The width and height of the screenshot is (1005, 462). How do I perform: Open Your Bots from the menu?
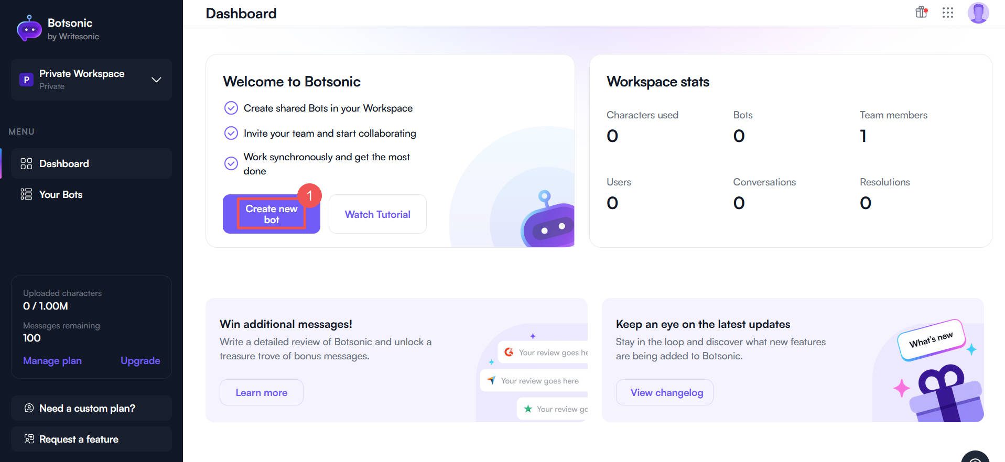[x=60, y=194]
